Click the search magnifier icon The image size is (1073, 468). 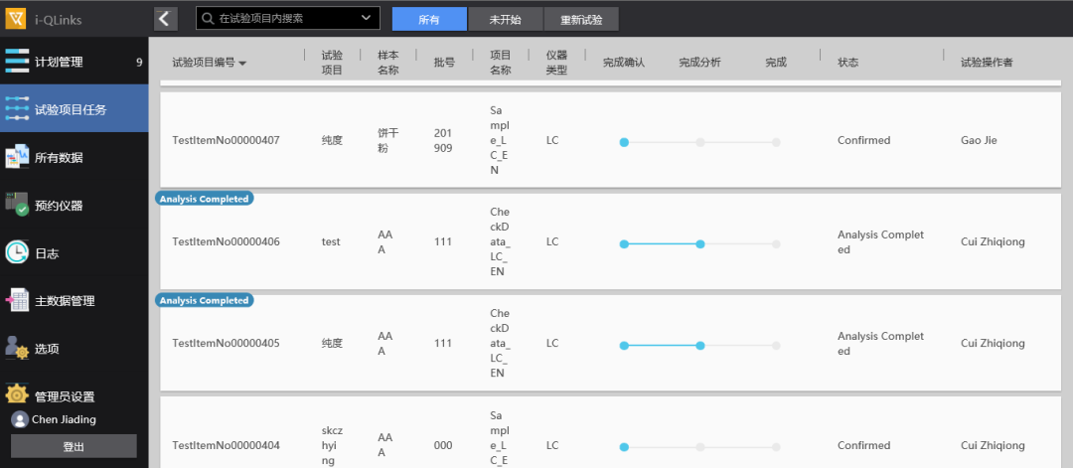point(208,19)
